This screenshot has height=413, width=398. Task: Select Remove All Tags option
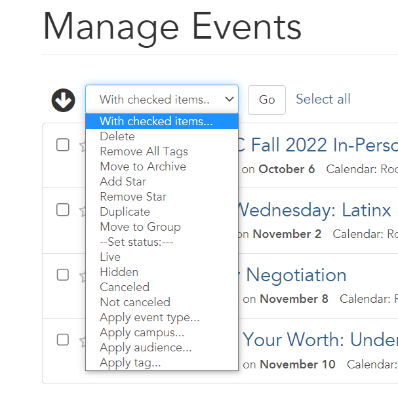(x=144, y=151)
